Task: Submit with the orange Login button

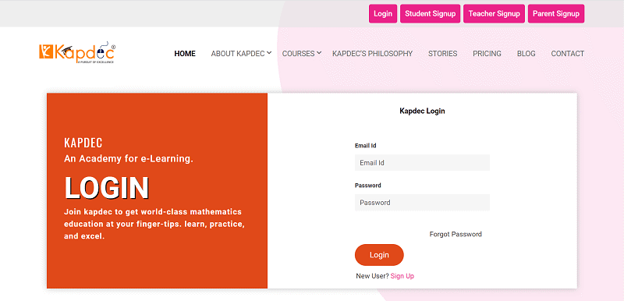Action: point(379,255)
